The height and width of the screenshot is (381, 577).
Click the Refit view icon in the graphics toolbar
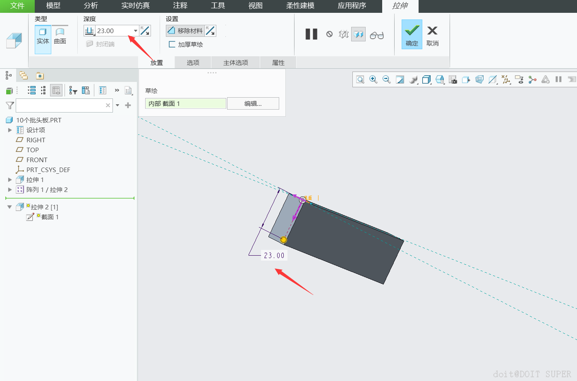pyautogui.click(x=360, y=79)
